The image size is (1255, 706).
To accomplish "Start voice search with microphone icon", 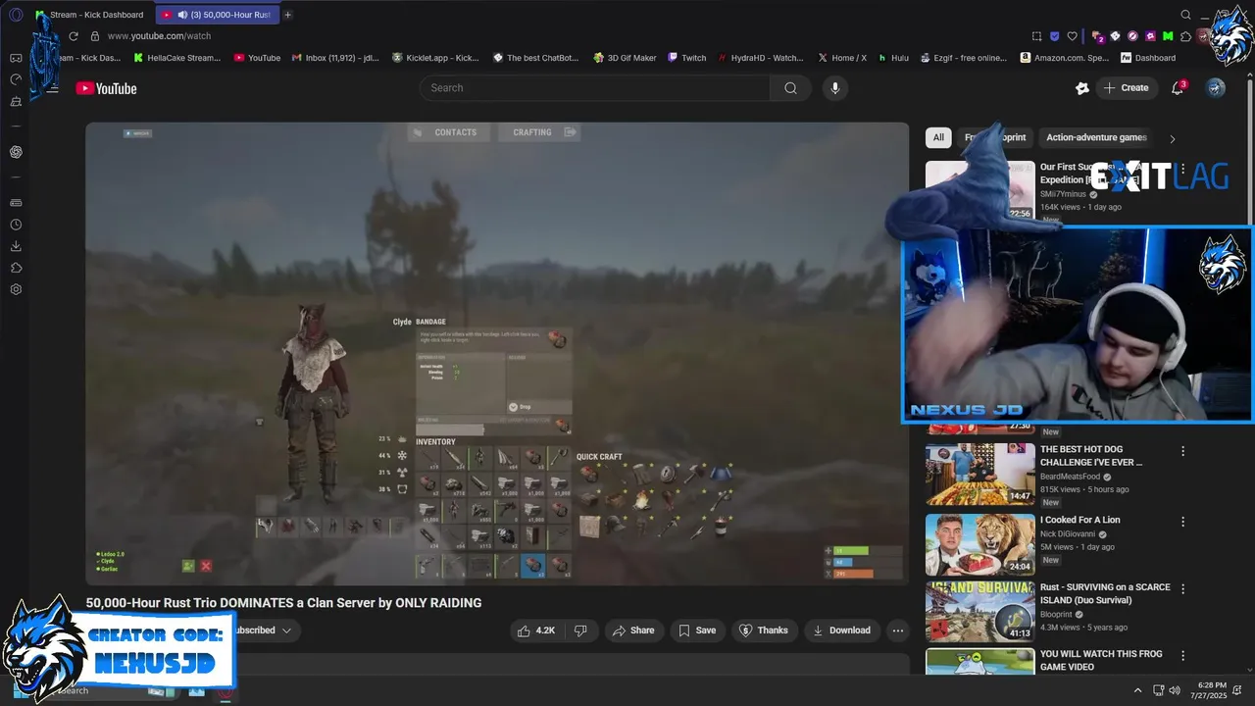I will coord(835,88).
